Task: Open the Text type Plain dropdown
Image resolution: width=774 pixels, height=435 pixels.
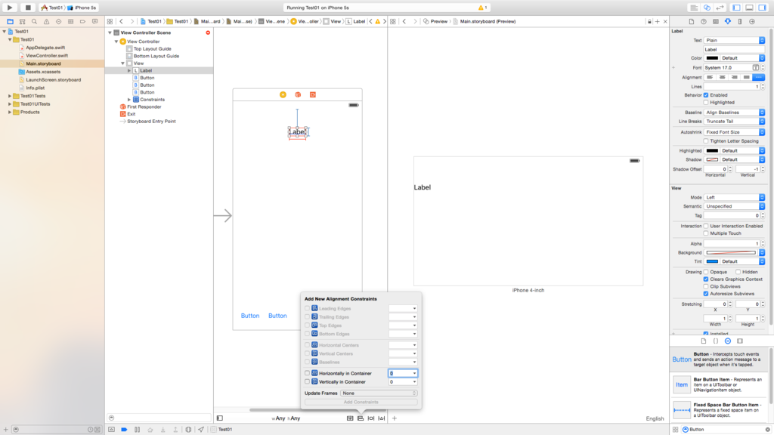Action: coord(734,41)
